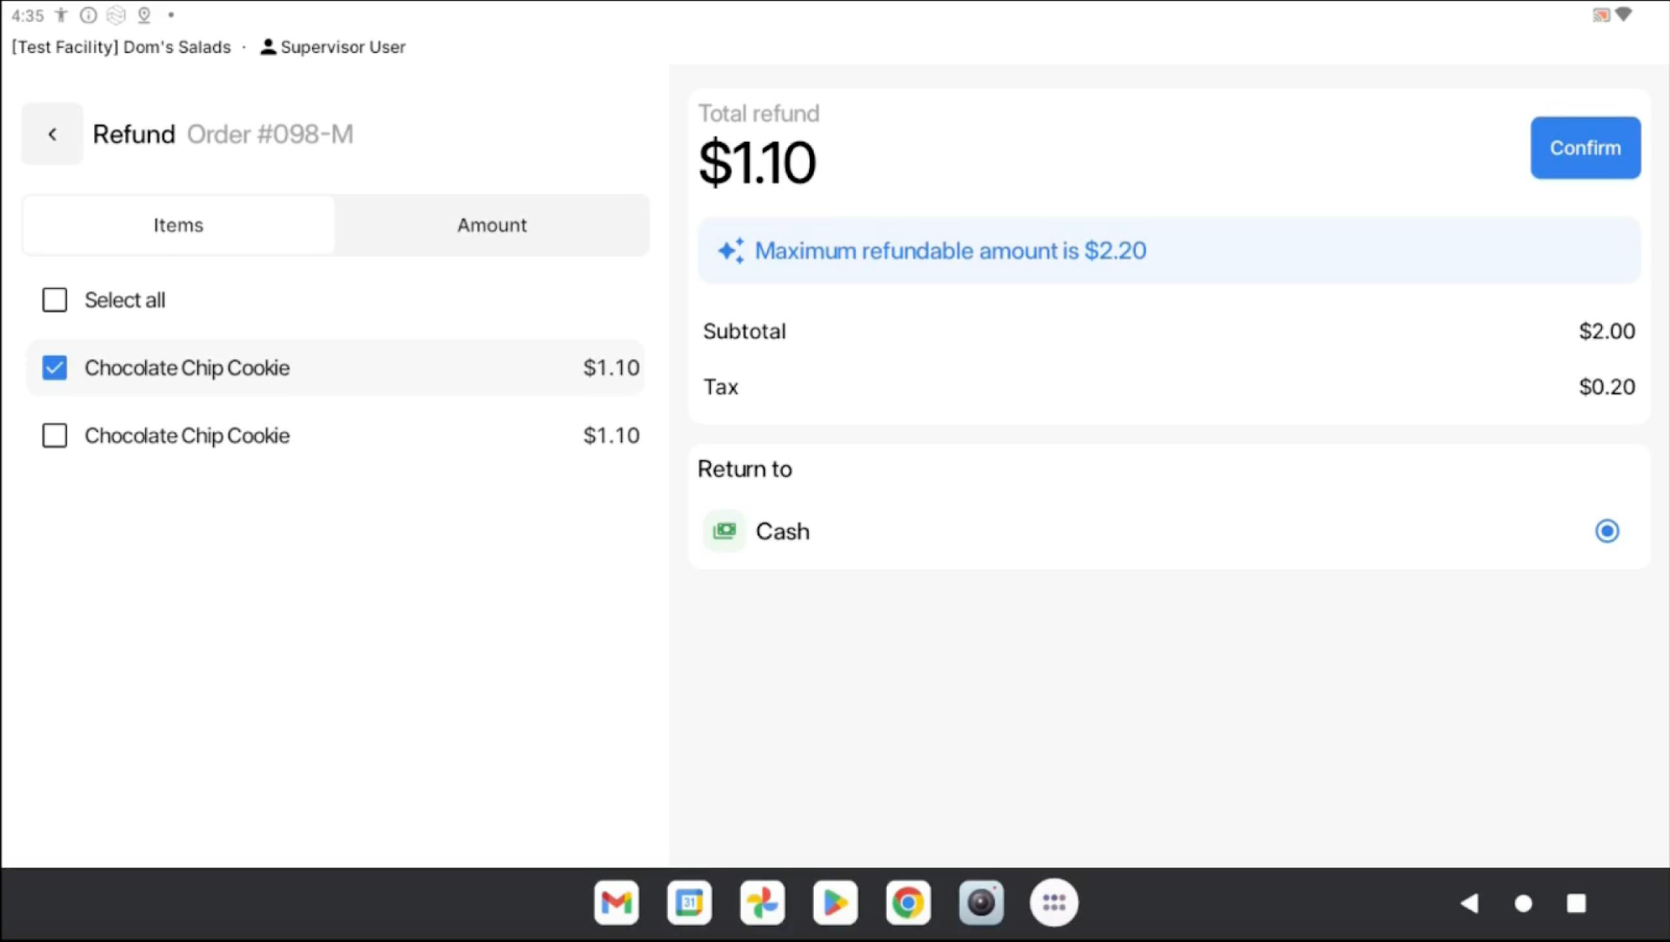This screenshot has width=1670, height=942.
Task: Switch to the Amount tab
Action: (492, 225)
